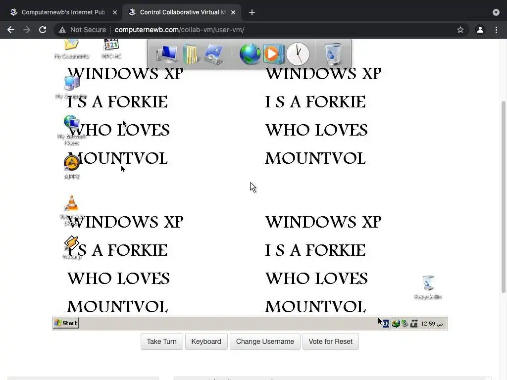This screenshot has height=380, width=507.
Task: Select the AIMP2 desktop shortcut
Action: click(x=71, y=167)
